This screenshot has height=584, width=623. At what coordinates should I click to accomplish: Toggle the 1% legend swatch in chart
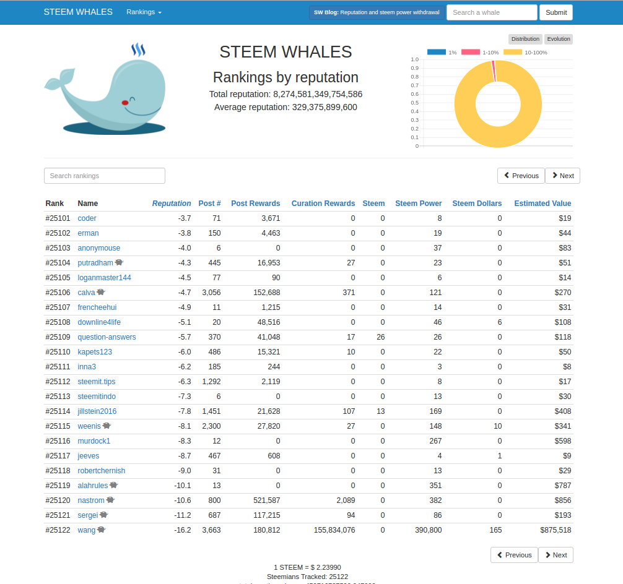tap(436, 52)
